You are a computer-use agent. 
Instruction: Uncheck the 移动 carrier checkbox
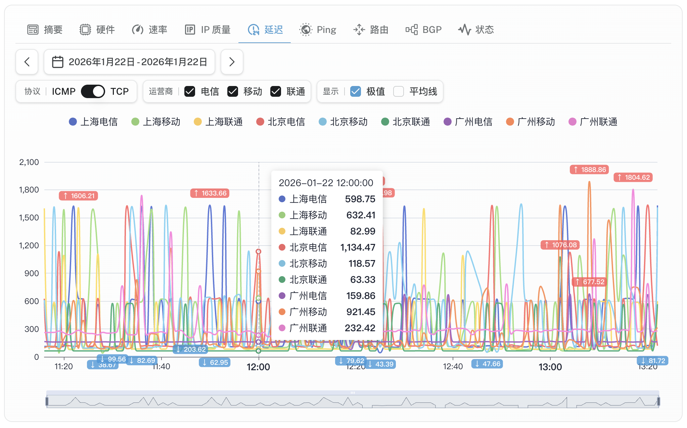(x=232, y=91)
